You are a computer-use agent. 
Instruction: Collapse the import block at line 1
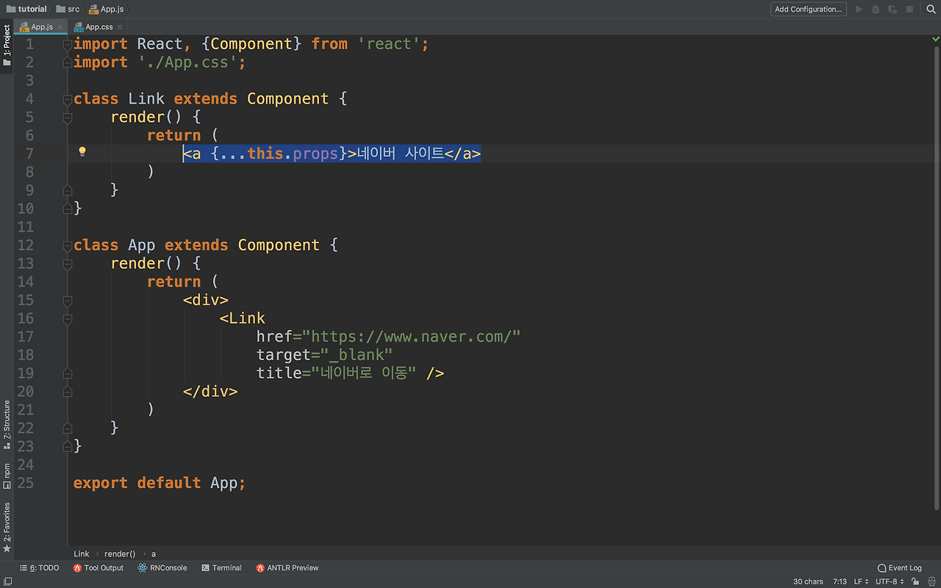[x=68, y=44]
